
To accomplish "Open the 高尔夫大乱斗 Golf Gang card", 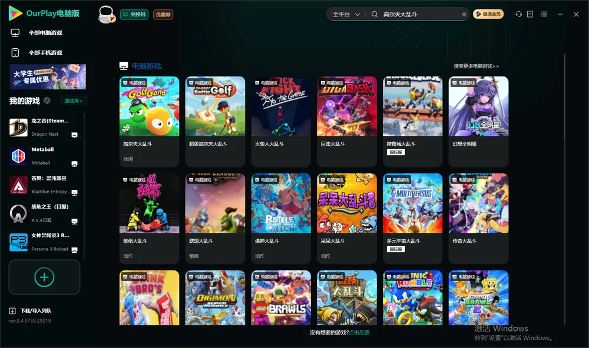I will 149,122.
